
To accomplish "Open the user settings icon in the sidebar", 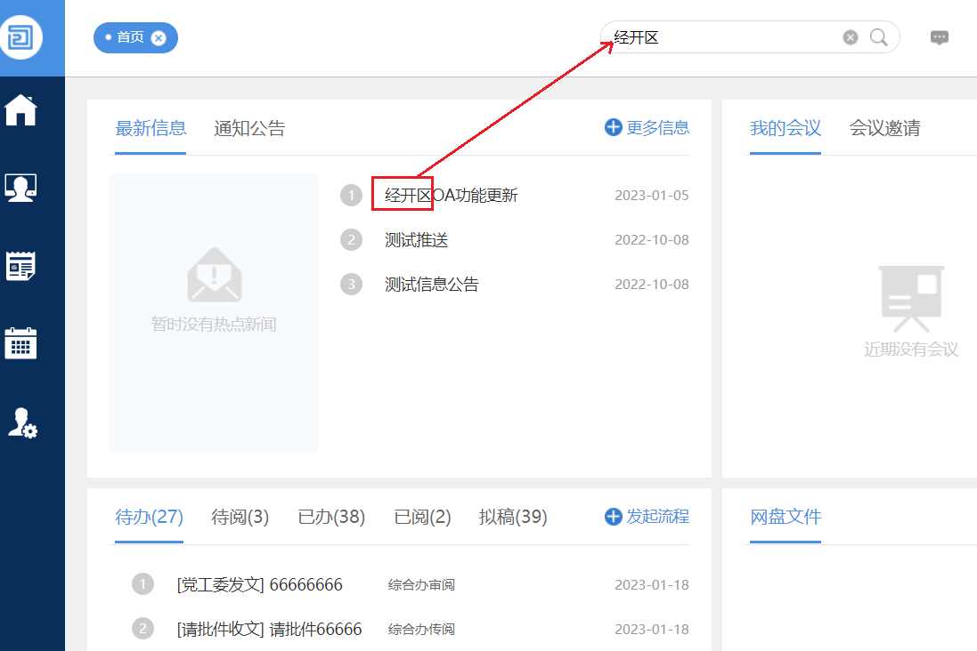I will 22,422.
